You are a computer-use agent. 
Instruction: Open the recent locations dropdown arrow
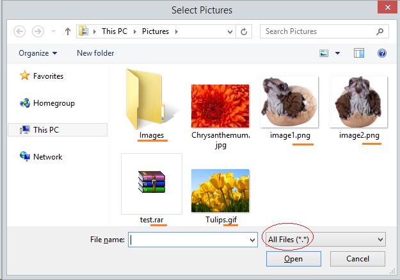point(53,31)
